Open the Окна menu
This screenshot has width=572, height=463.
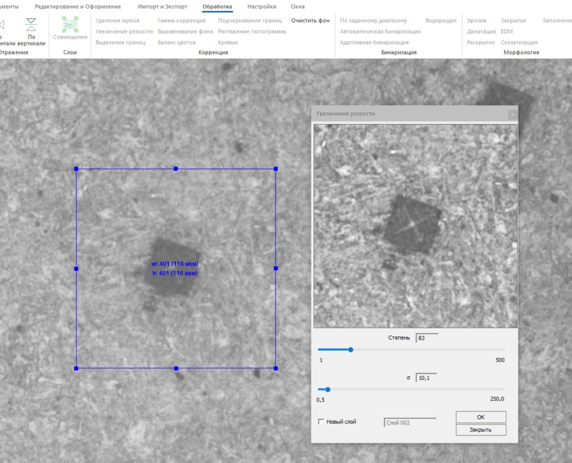tap(298, 7)
